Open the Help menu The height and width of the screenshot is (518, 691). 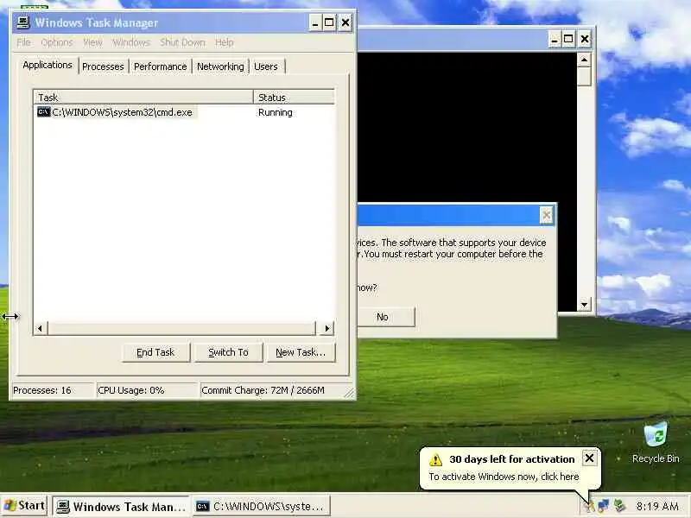click(x=225, y=42)
